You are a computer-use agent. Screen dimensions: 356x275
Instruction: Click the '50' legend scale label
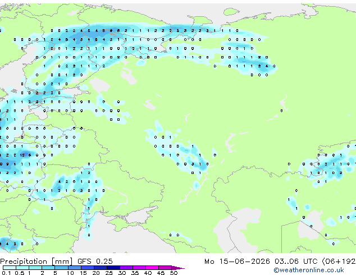(x=174, y=273)
